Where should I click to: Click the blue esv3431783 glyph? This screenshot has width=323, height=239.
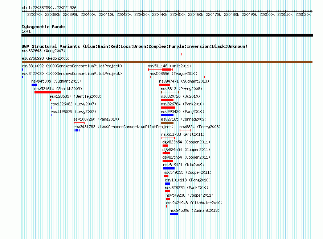pos(77,130)
